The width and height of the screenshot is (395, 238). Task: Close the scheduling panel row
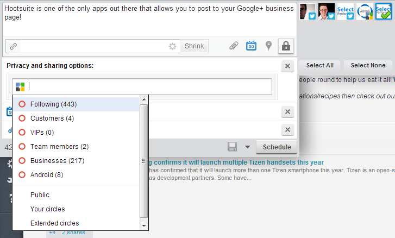coord(287,112)
